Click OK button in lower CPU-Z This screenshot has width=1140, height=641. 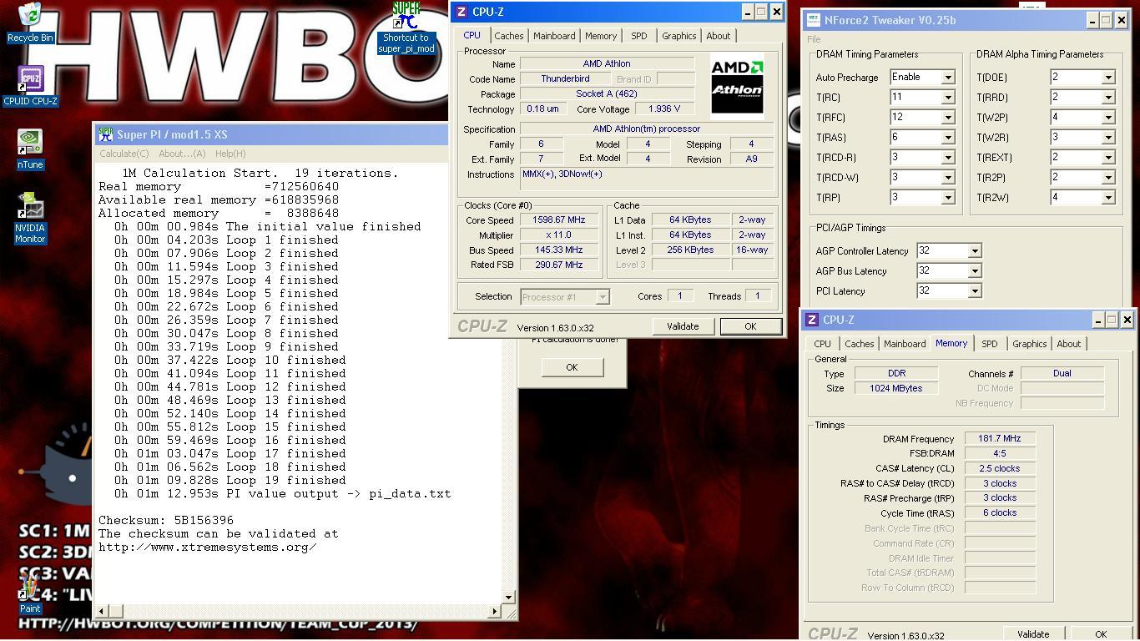point(1101,633)
